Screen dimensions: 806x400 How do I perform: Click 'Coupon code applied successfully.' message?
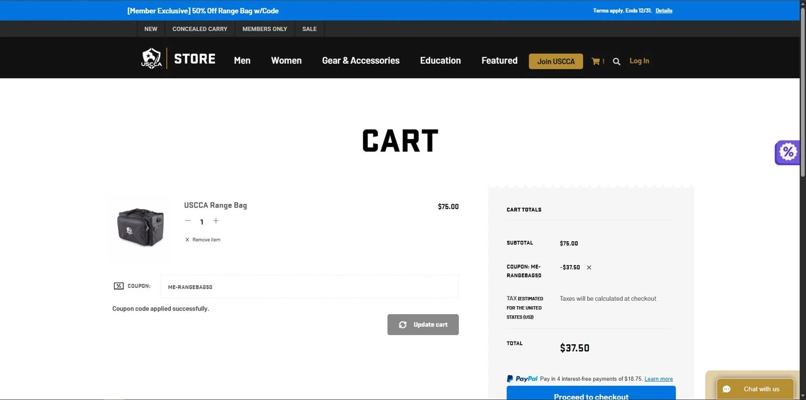coord(161,309)
